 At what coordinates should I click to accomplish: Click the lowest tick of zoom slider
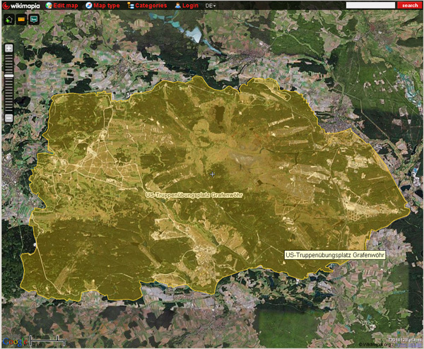[9, 112]
